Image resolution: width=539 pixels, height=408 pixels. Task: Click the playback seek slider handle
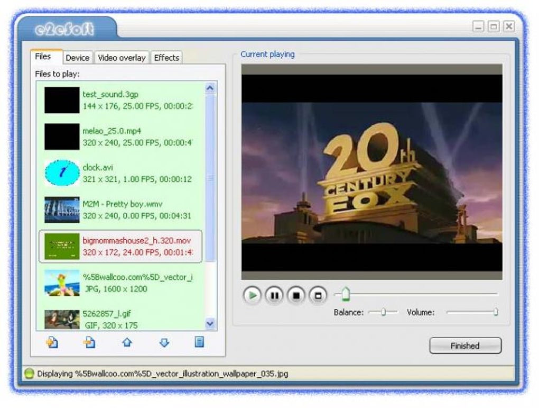(346, 294)
